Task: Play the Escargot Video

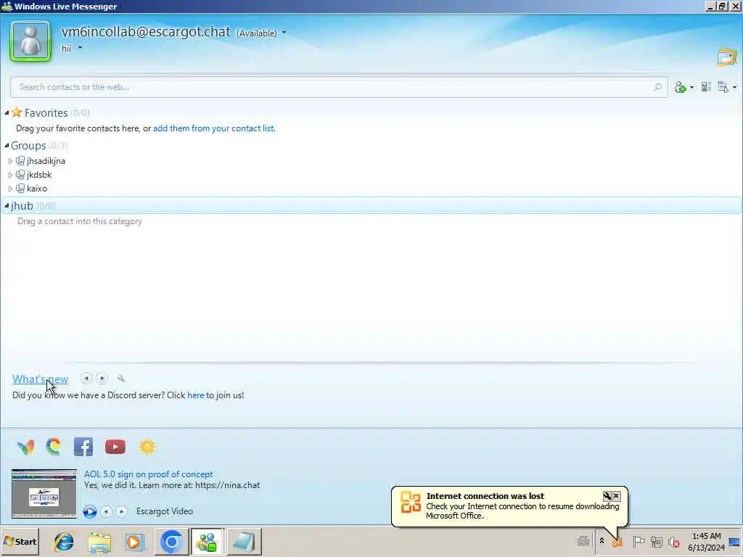Action: (89, 511)
